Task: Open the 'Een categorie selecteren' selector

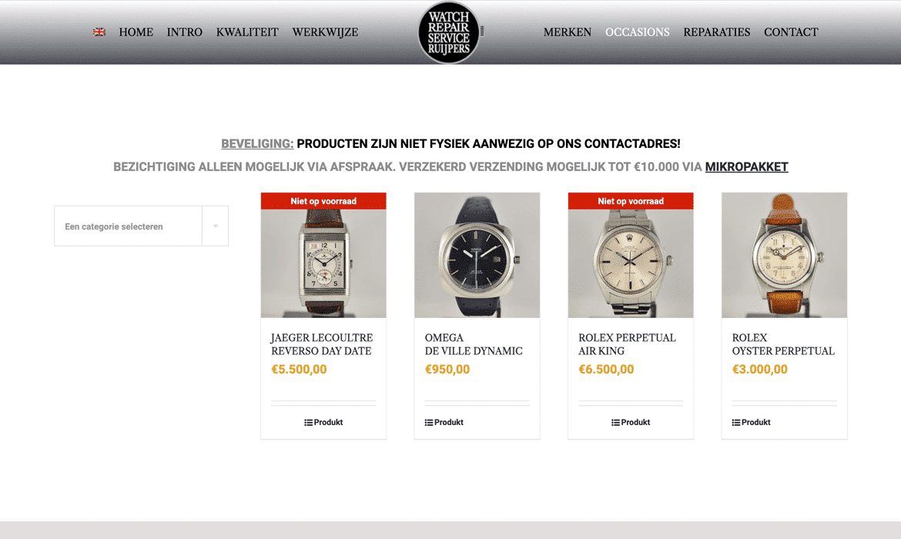Action: tap(142, 226)
